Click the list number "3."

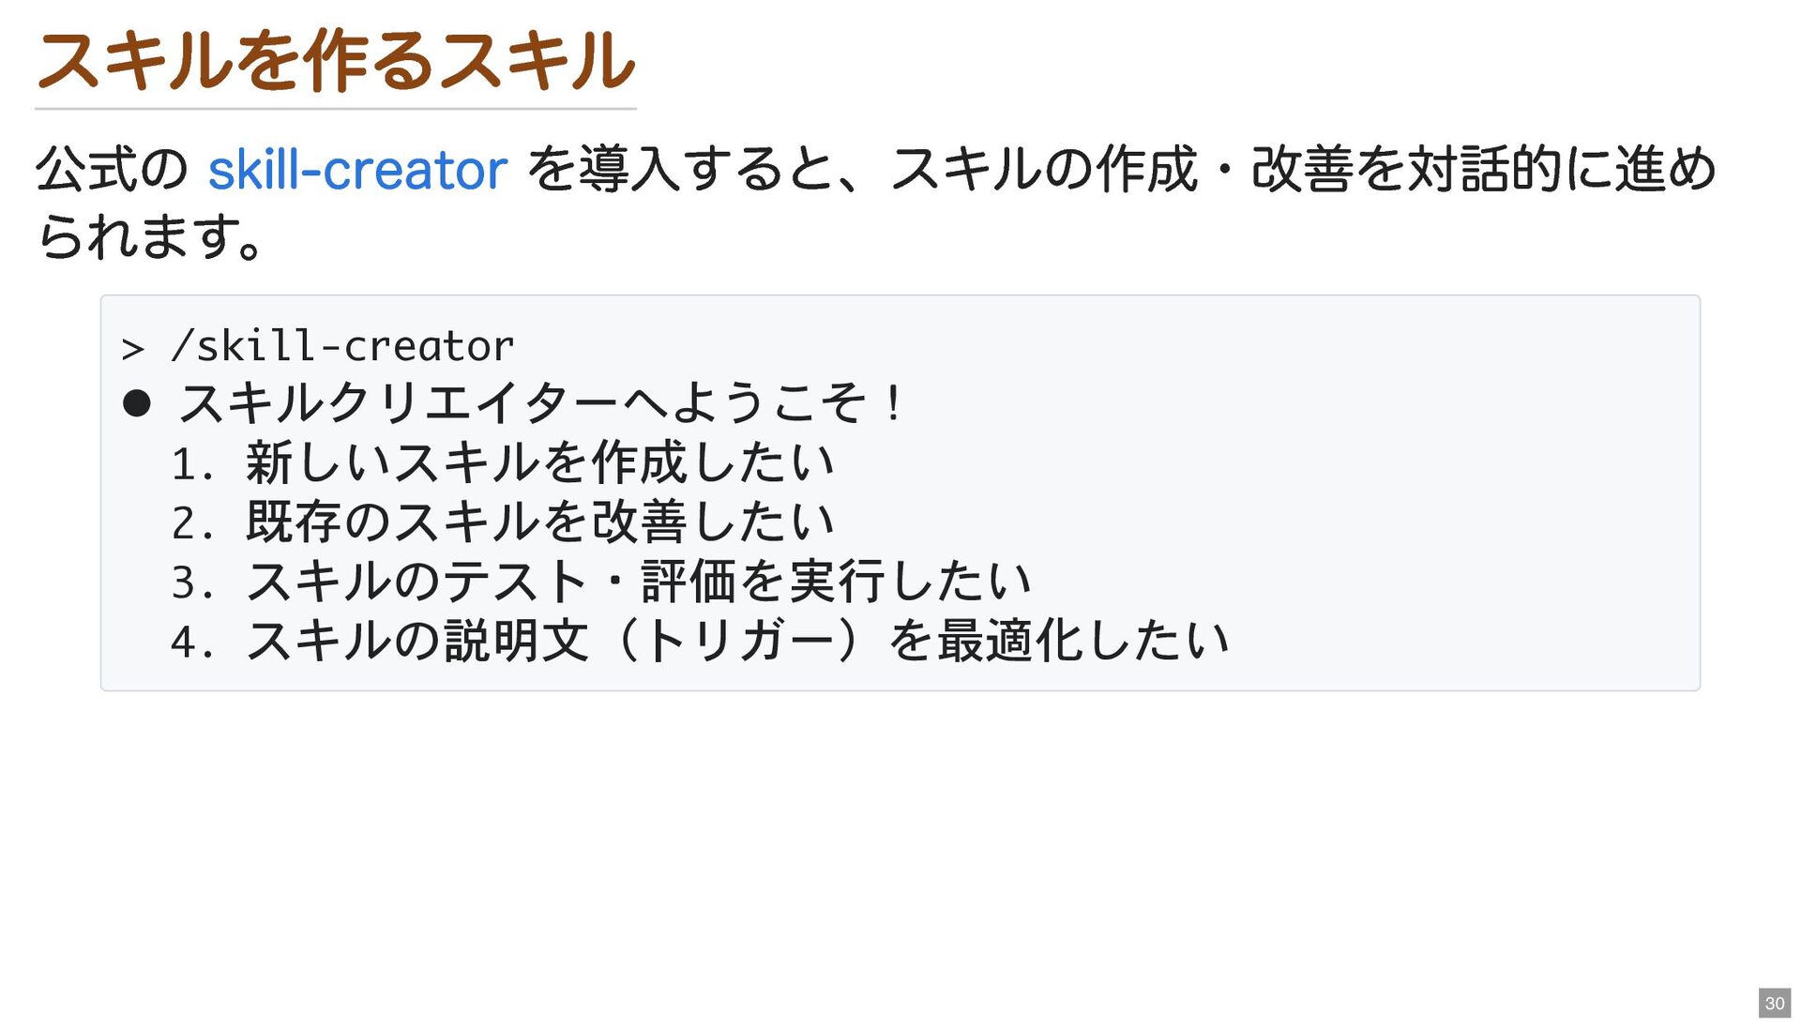point(192,583)
